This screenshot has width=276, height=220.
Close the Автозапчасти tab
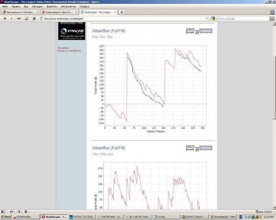click(x=37, y=12)
